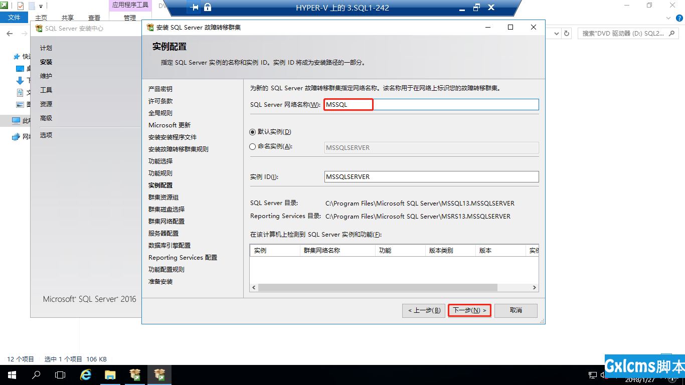685x385 pixels.
Task: Open the 文件 tab in Explorer
Action: pyautogui.click(x=15, y=18)
